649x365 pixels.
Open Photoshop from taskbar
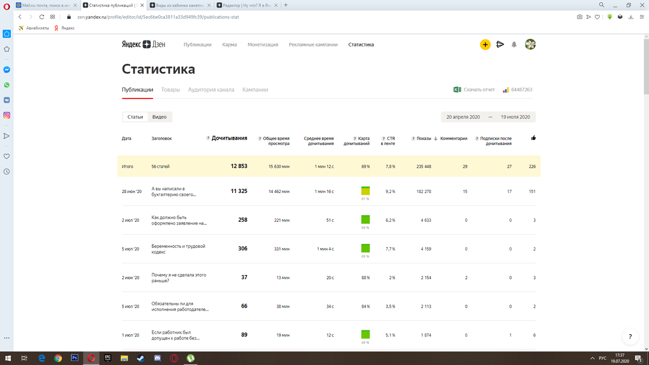pyautogui.click(x=75, y=358)
